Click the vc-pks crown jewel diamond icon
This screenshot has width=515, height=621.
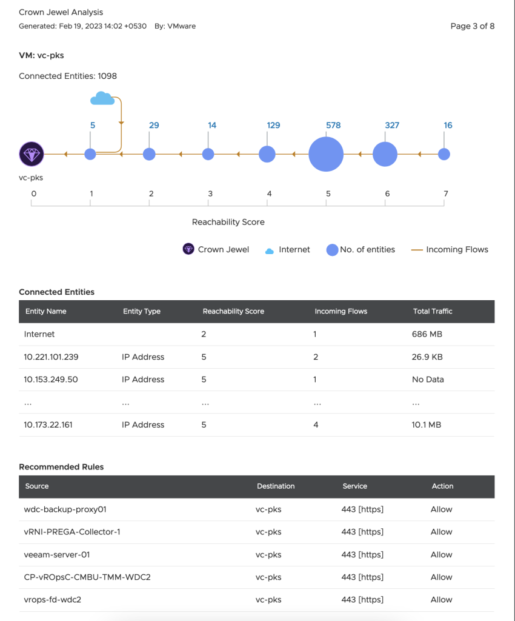(x=32, y=154)
